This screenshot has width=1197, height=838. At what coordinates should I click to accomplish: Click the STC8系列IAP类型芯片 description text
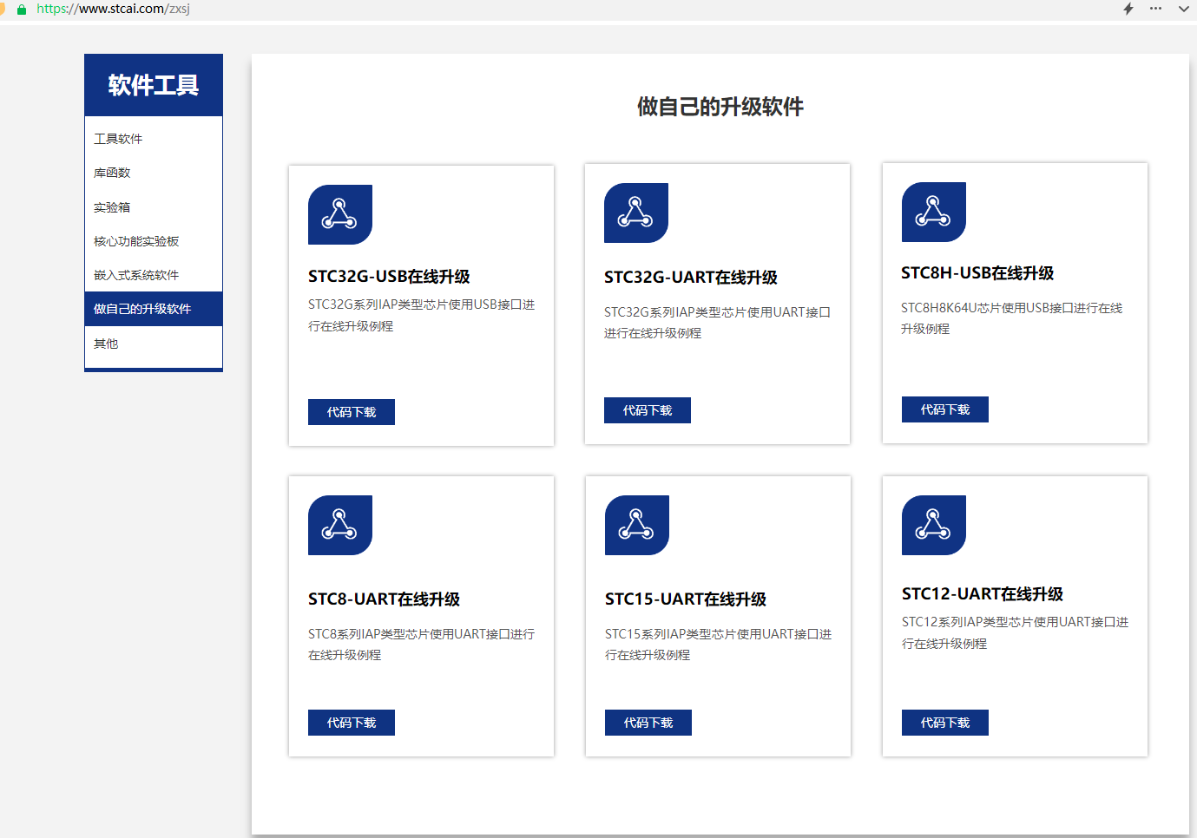tap(422, 645)
